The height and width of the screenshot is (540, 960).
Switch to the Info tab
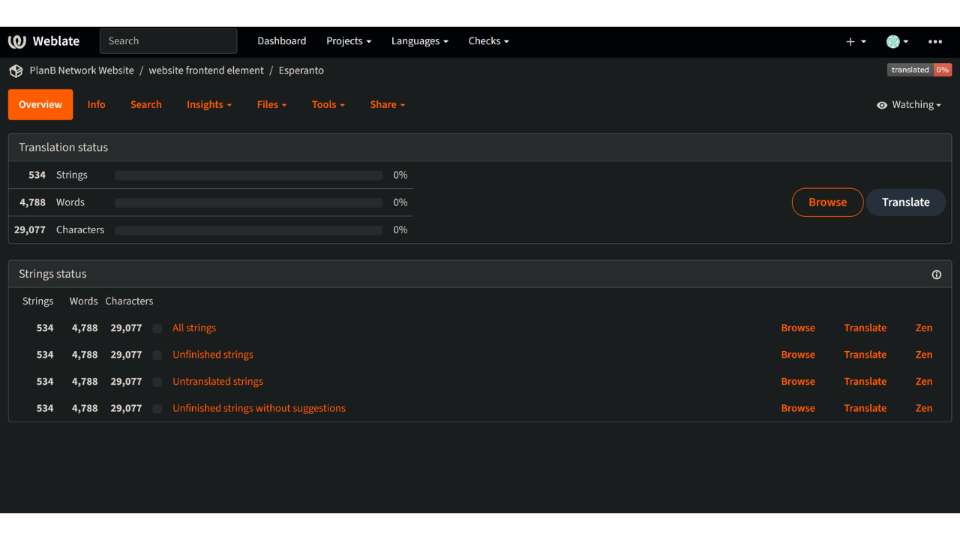96,105
